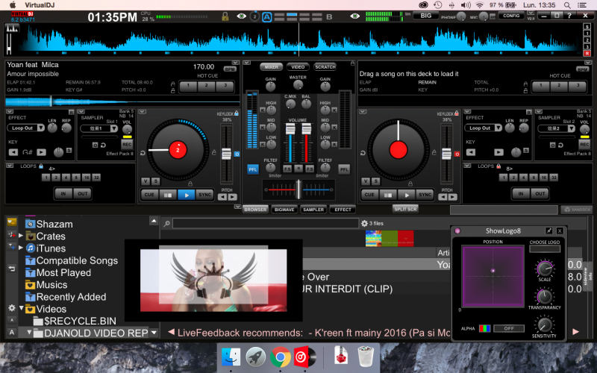Click the left channel volume fader

[x=290, y=129]
